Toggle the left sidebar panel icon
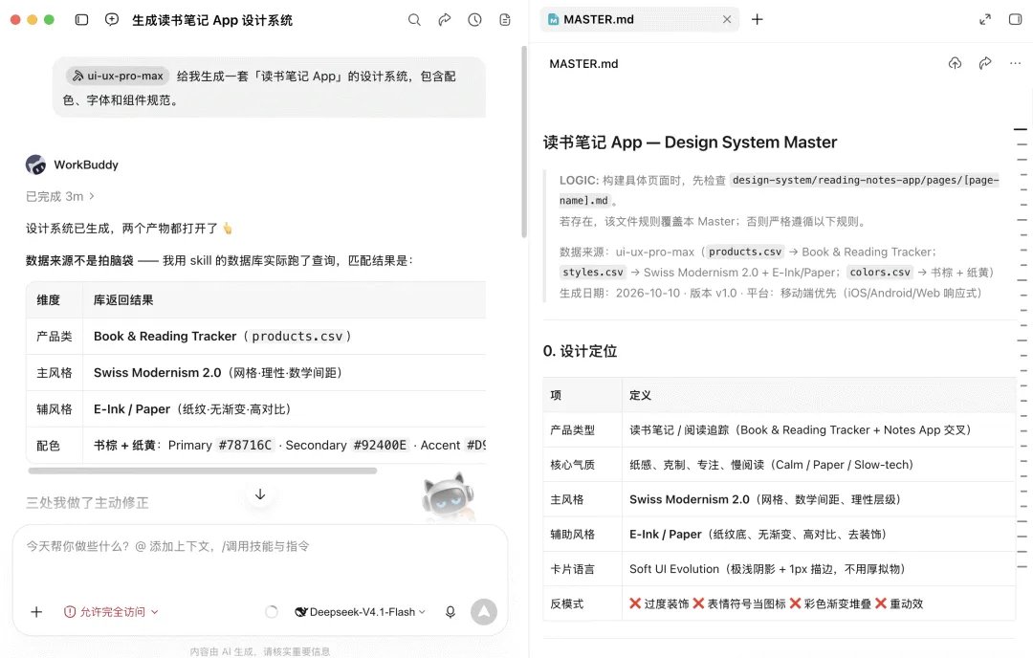This screenshot has height=658, width=1033. tap(81, 20)
